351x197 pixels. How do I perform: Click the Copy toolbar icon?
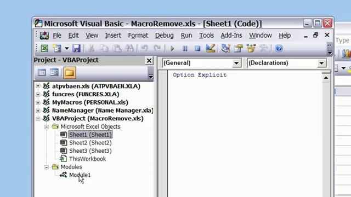(104, 48)
